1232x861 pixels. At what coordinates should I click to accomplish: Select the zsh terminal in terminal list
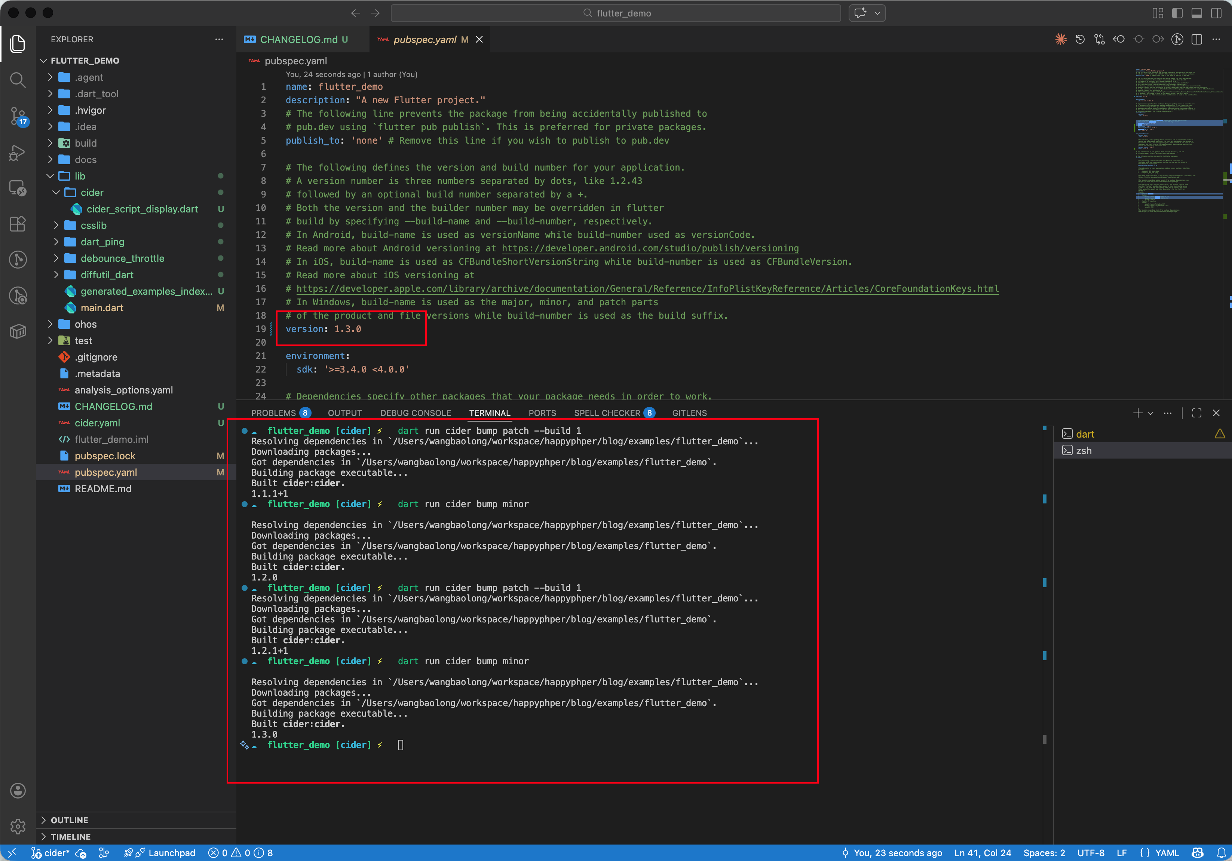click(1084, 451)
